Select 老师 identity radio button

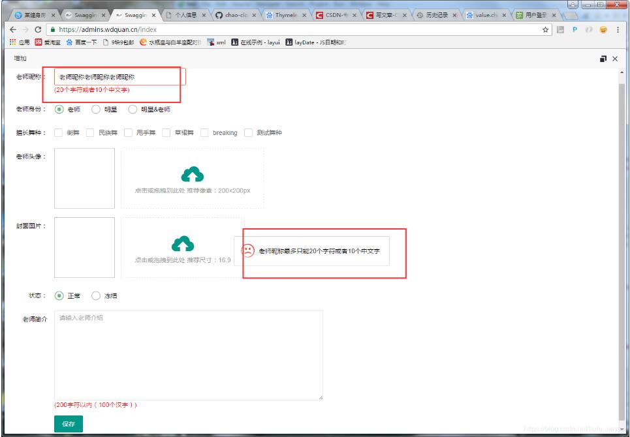(59, 109)
